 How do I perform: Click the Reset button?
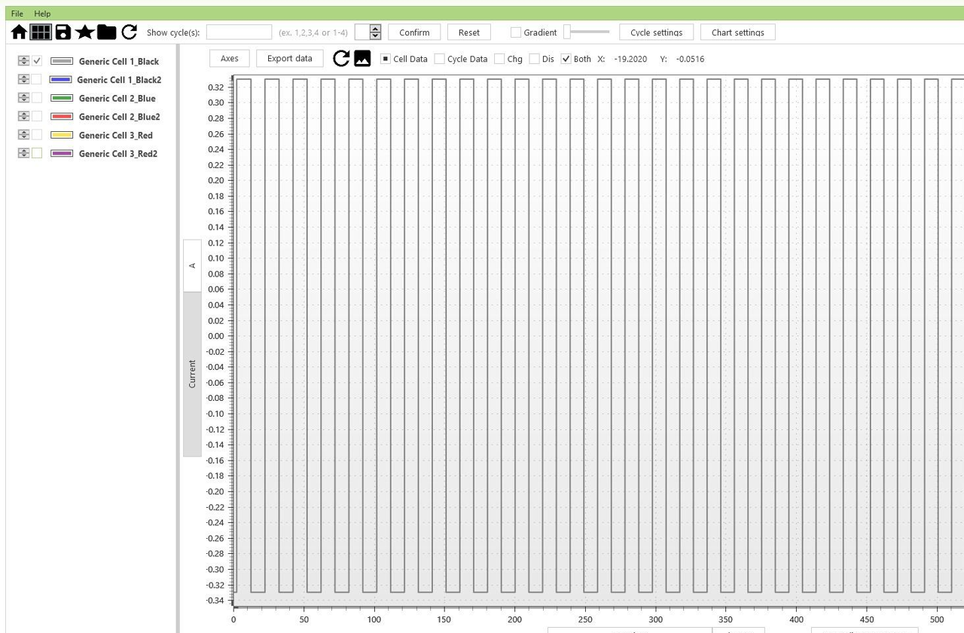pos(469,32)
